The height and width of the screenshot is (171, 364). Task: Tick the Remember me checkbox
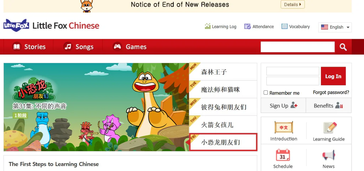pos(266,93)
